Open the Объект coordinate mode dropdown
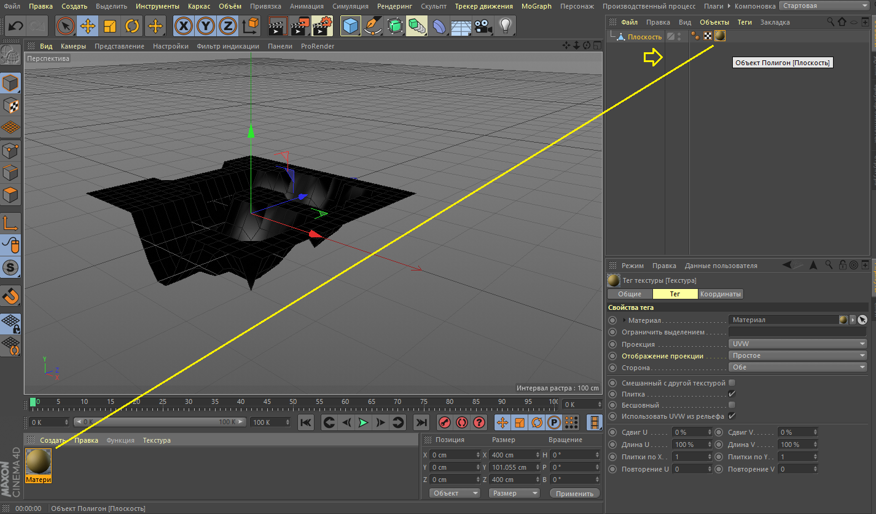Screen dimensions: 876x514 (455, 493)
